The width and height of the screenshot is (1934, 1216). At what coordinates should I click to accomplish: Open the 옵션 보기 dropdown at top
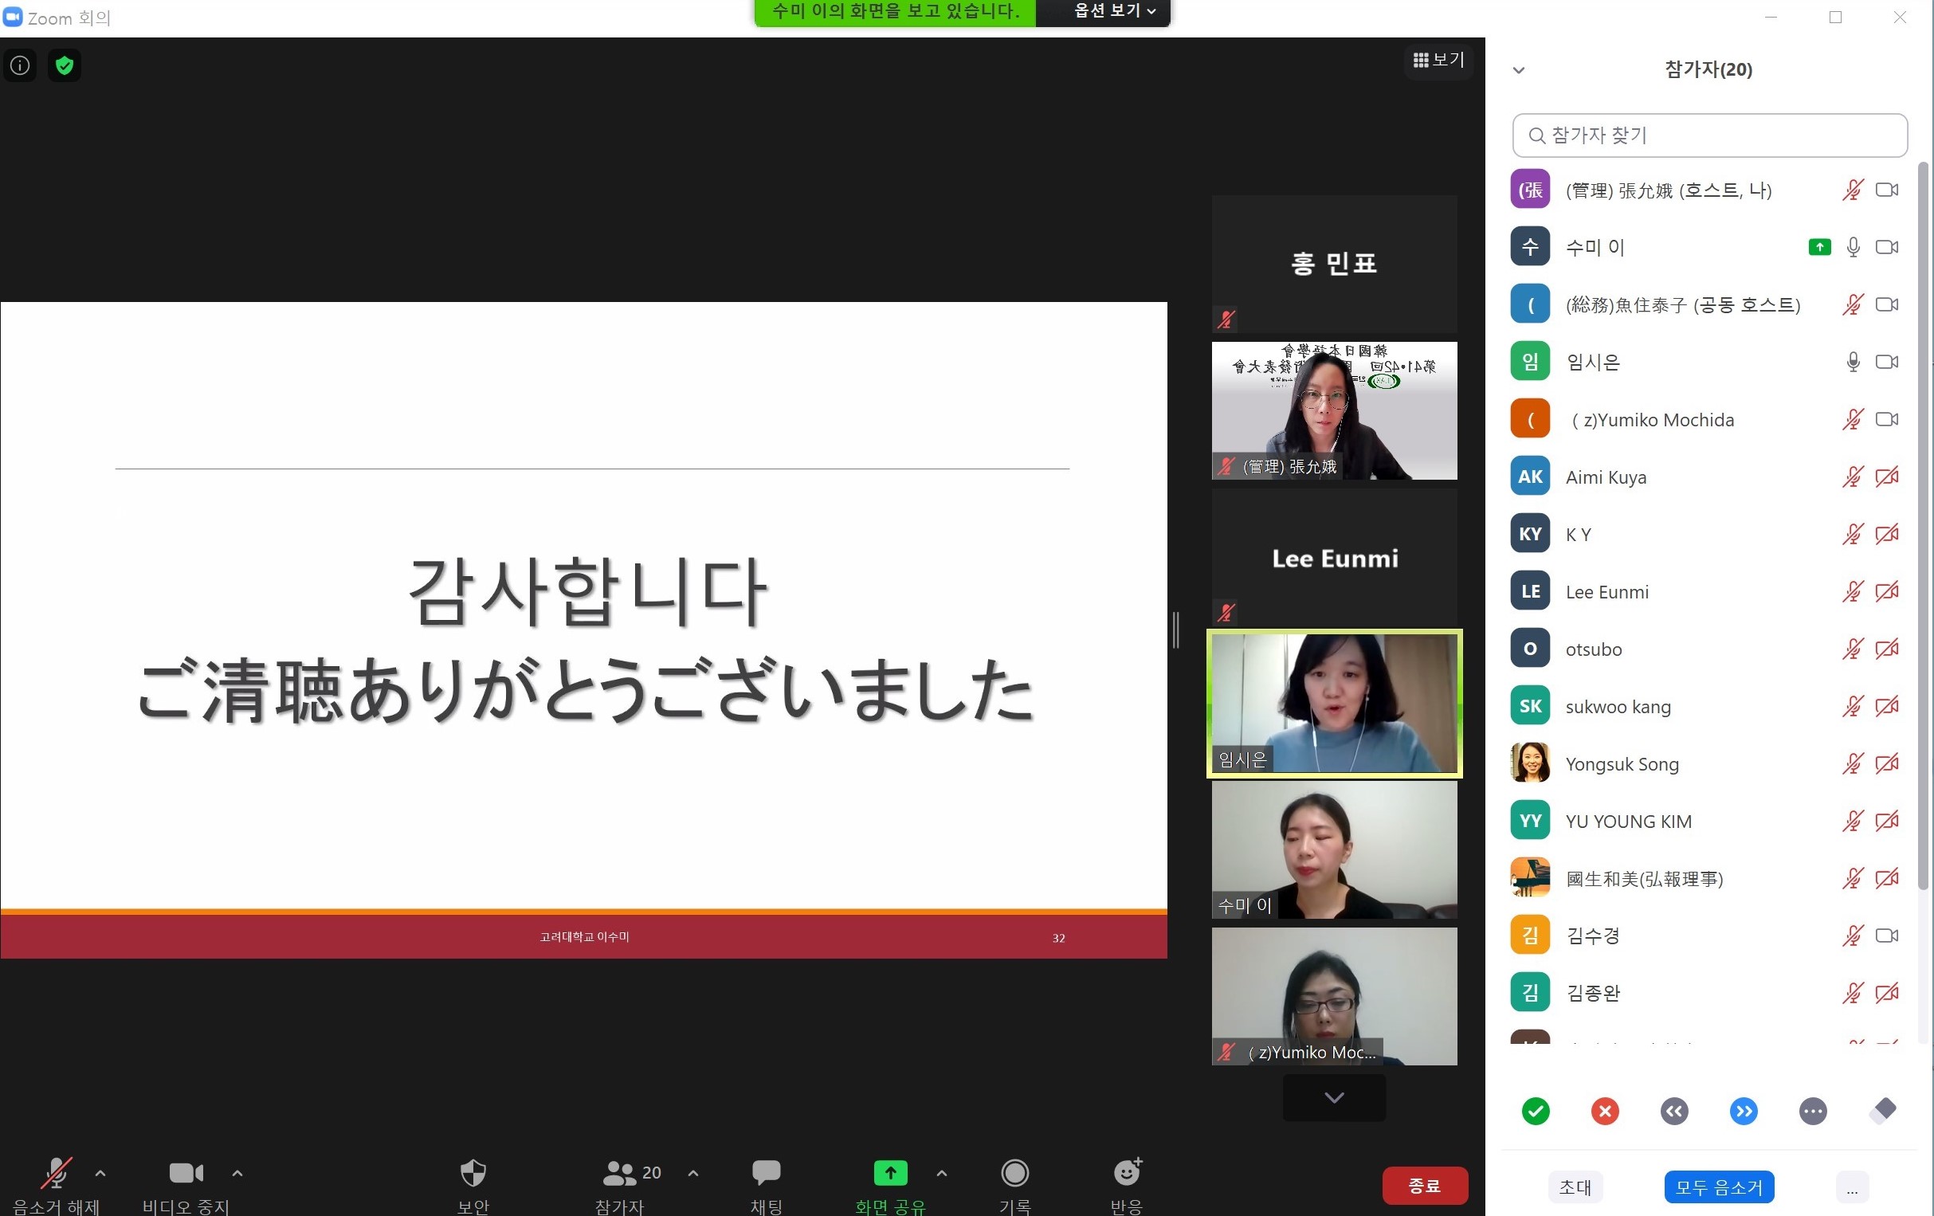coord(1114,11)
